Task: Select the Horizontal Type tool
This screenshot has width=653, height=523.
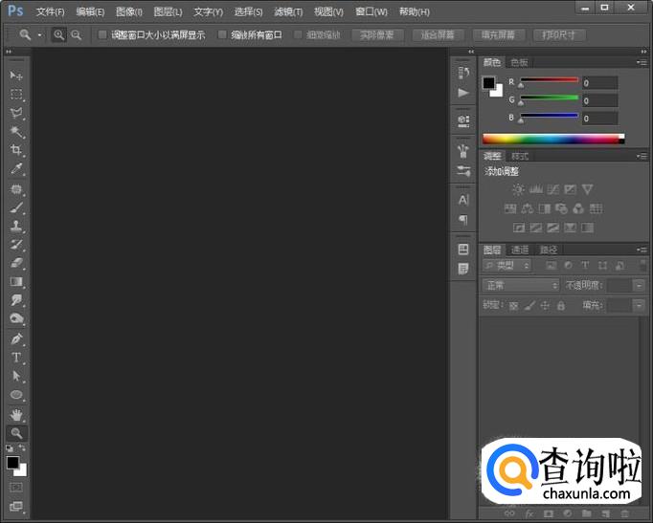Action: (16, 358)
